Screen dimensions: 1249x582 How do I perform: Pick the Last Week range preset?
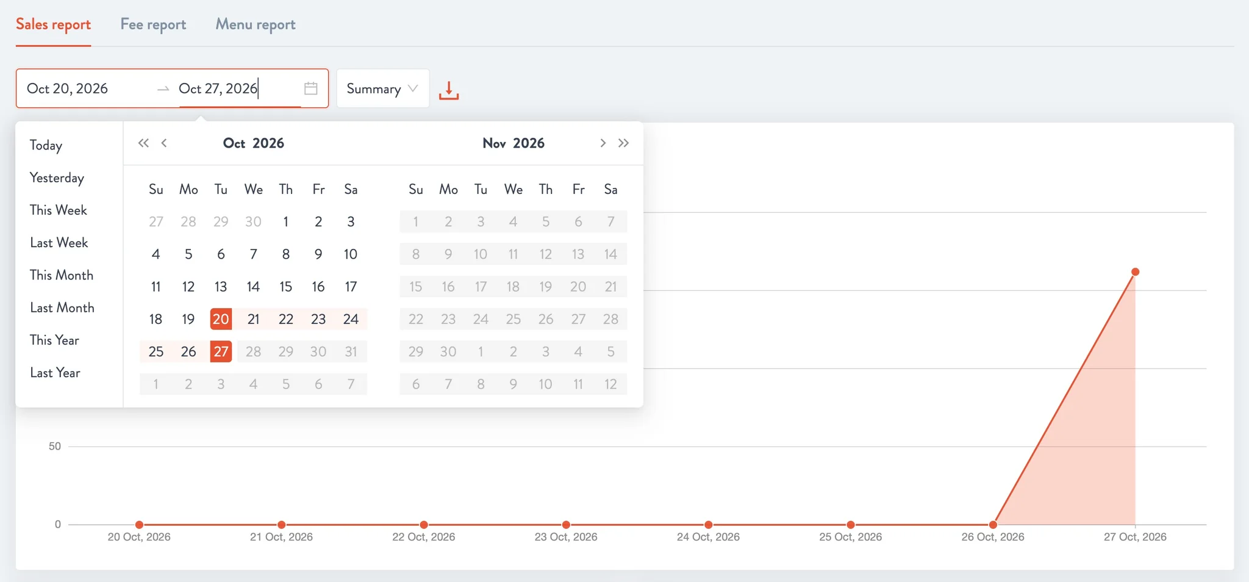tap(59, 243)
